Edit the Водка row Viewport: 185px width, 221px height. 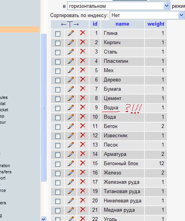click(x=70, y=107)
